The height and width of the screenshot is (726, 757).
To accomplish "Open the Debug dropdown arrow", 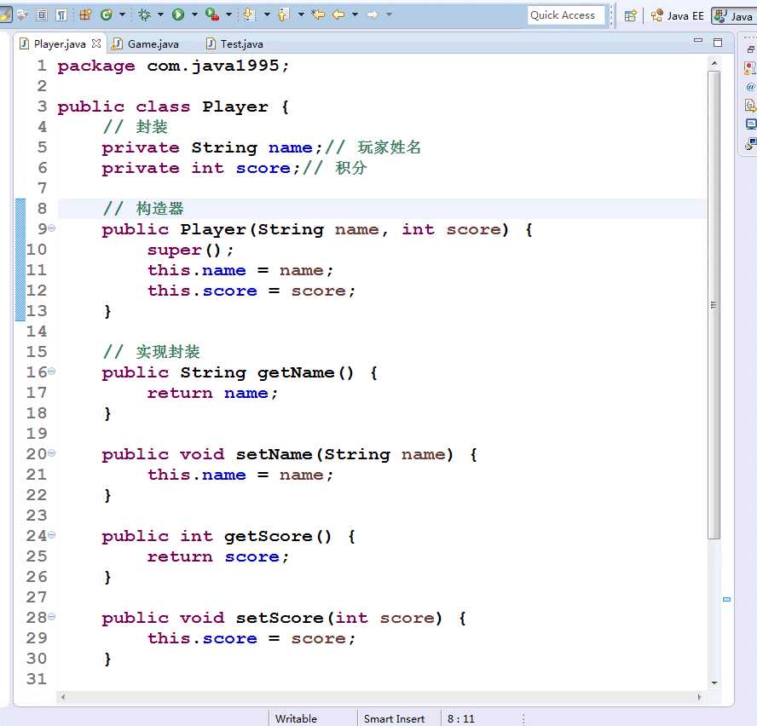I will tap(161, 15).
